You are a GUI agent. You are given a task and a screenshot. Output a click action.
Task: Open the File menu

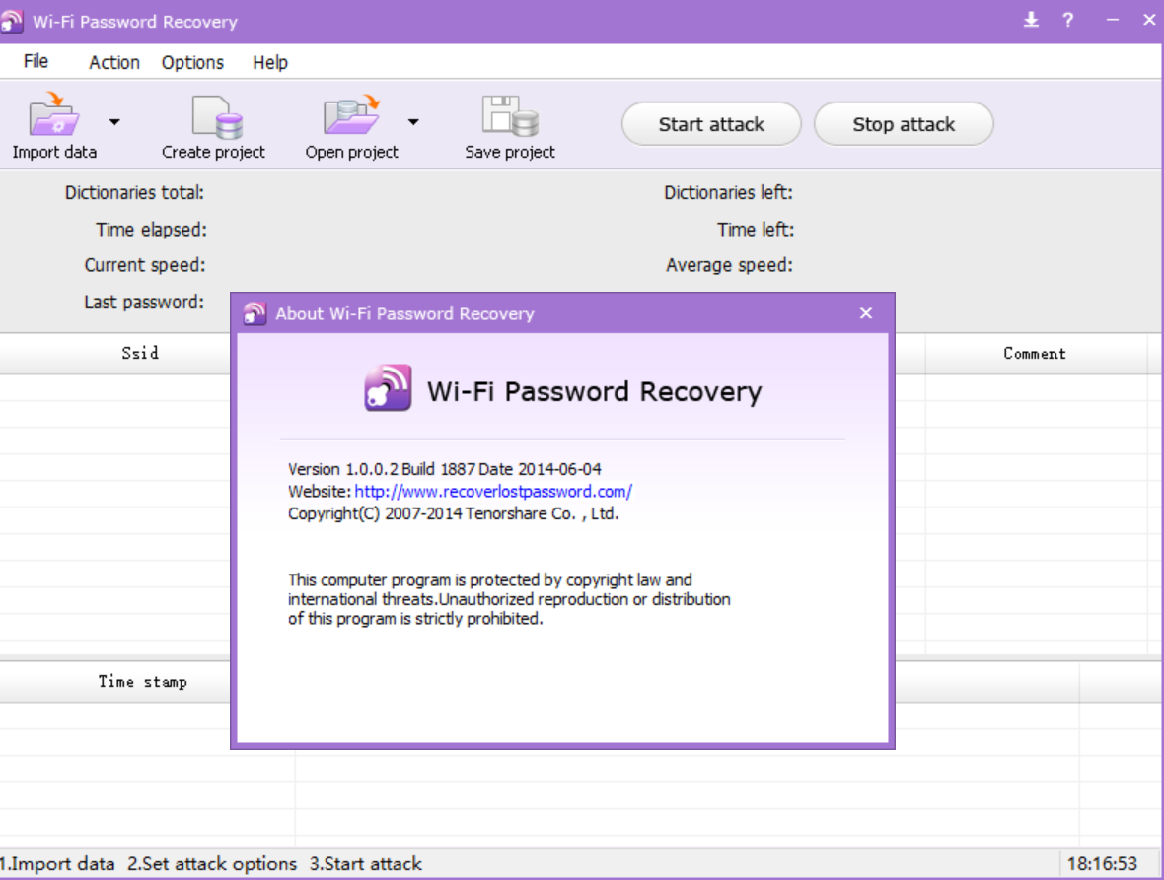(36, 61)
